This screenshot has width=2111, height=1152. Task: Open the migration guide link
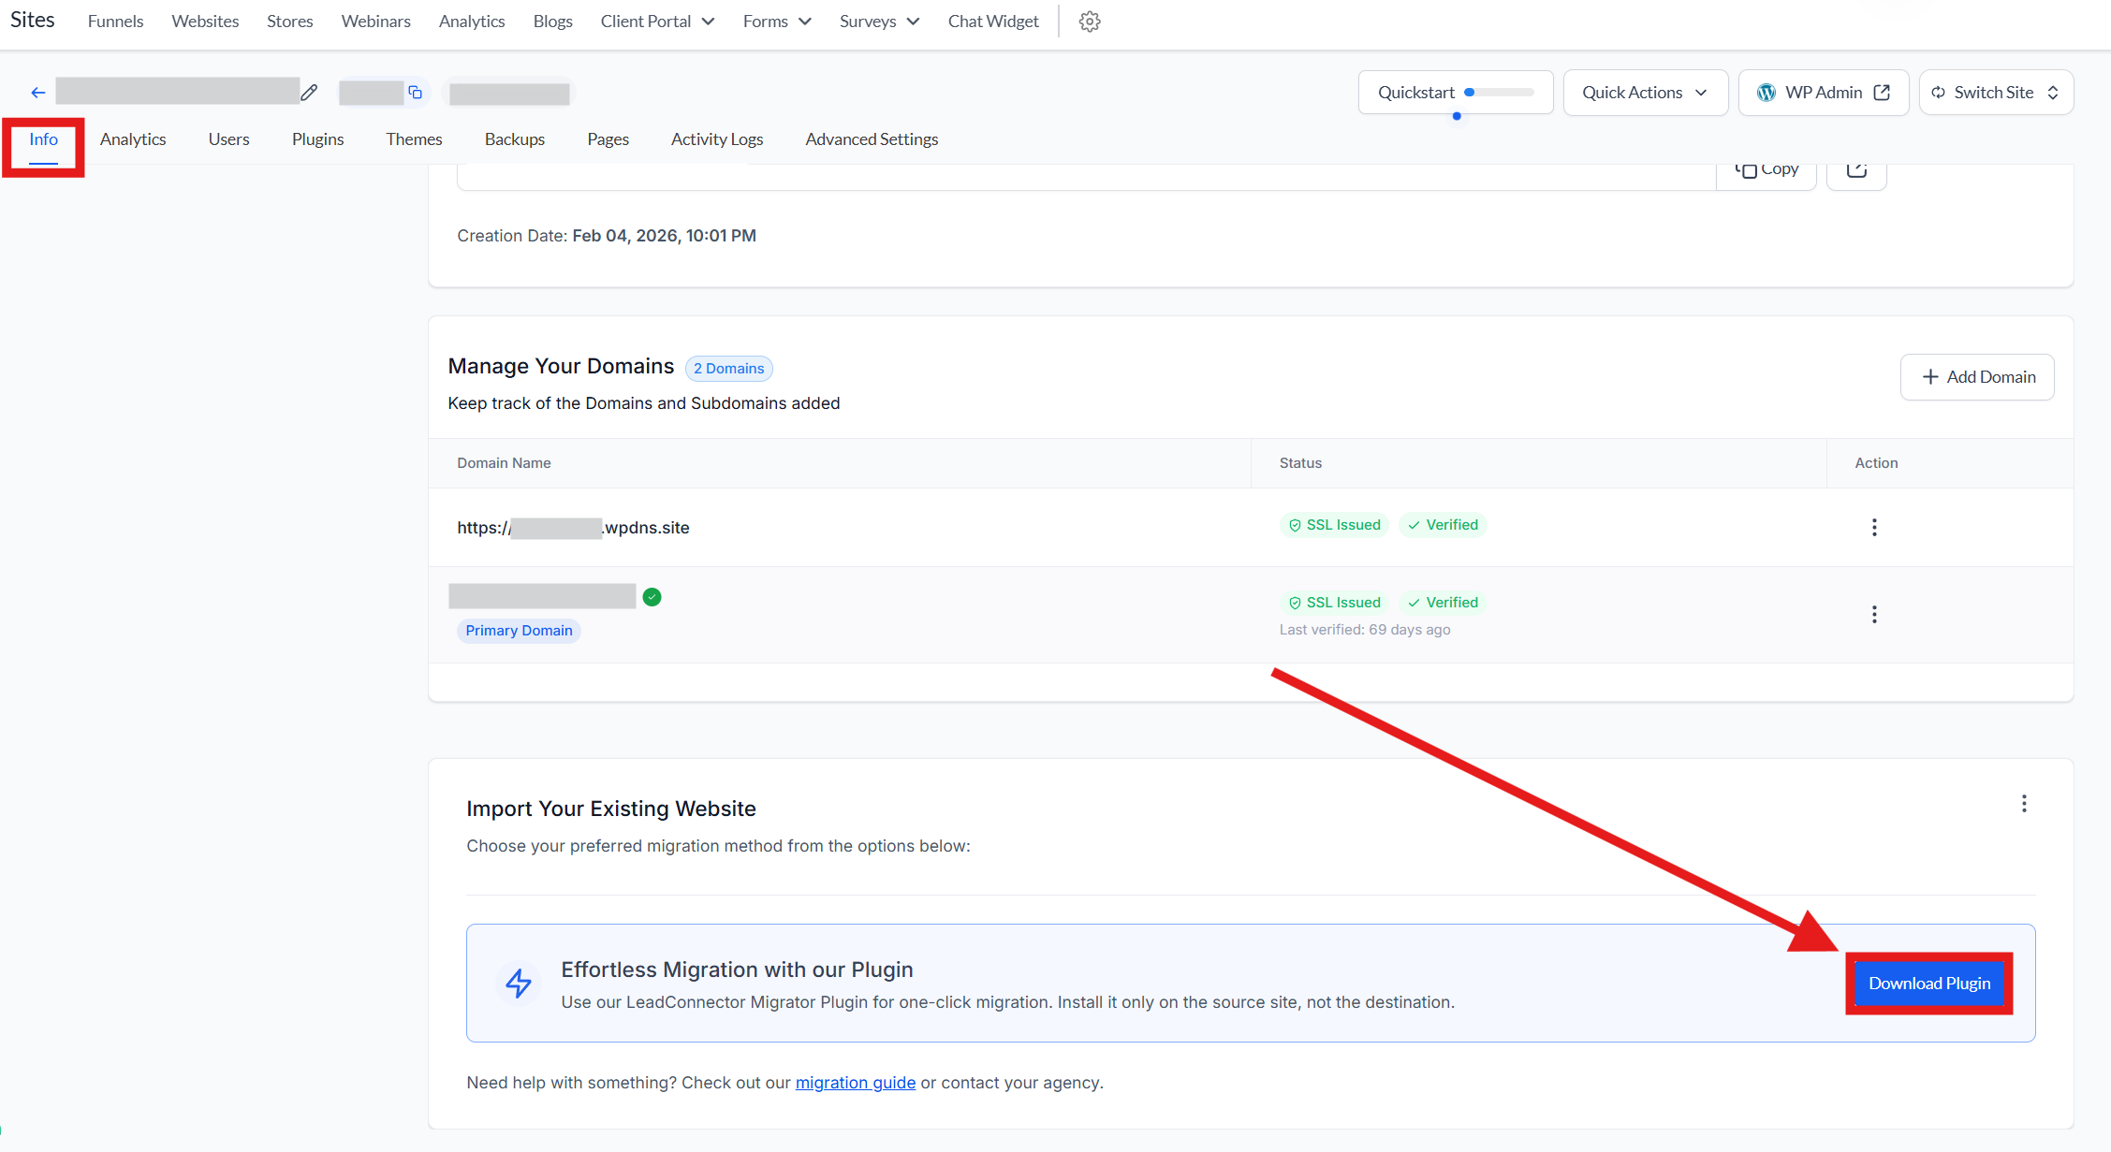click(x=855, y=1083)
